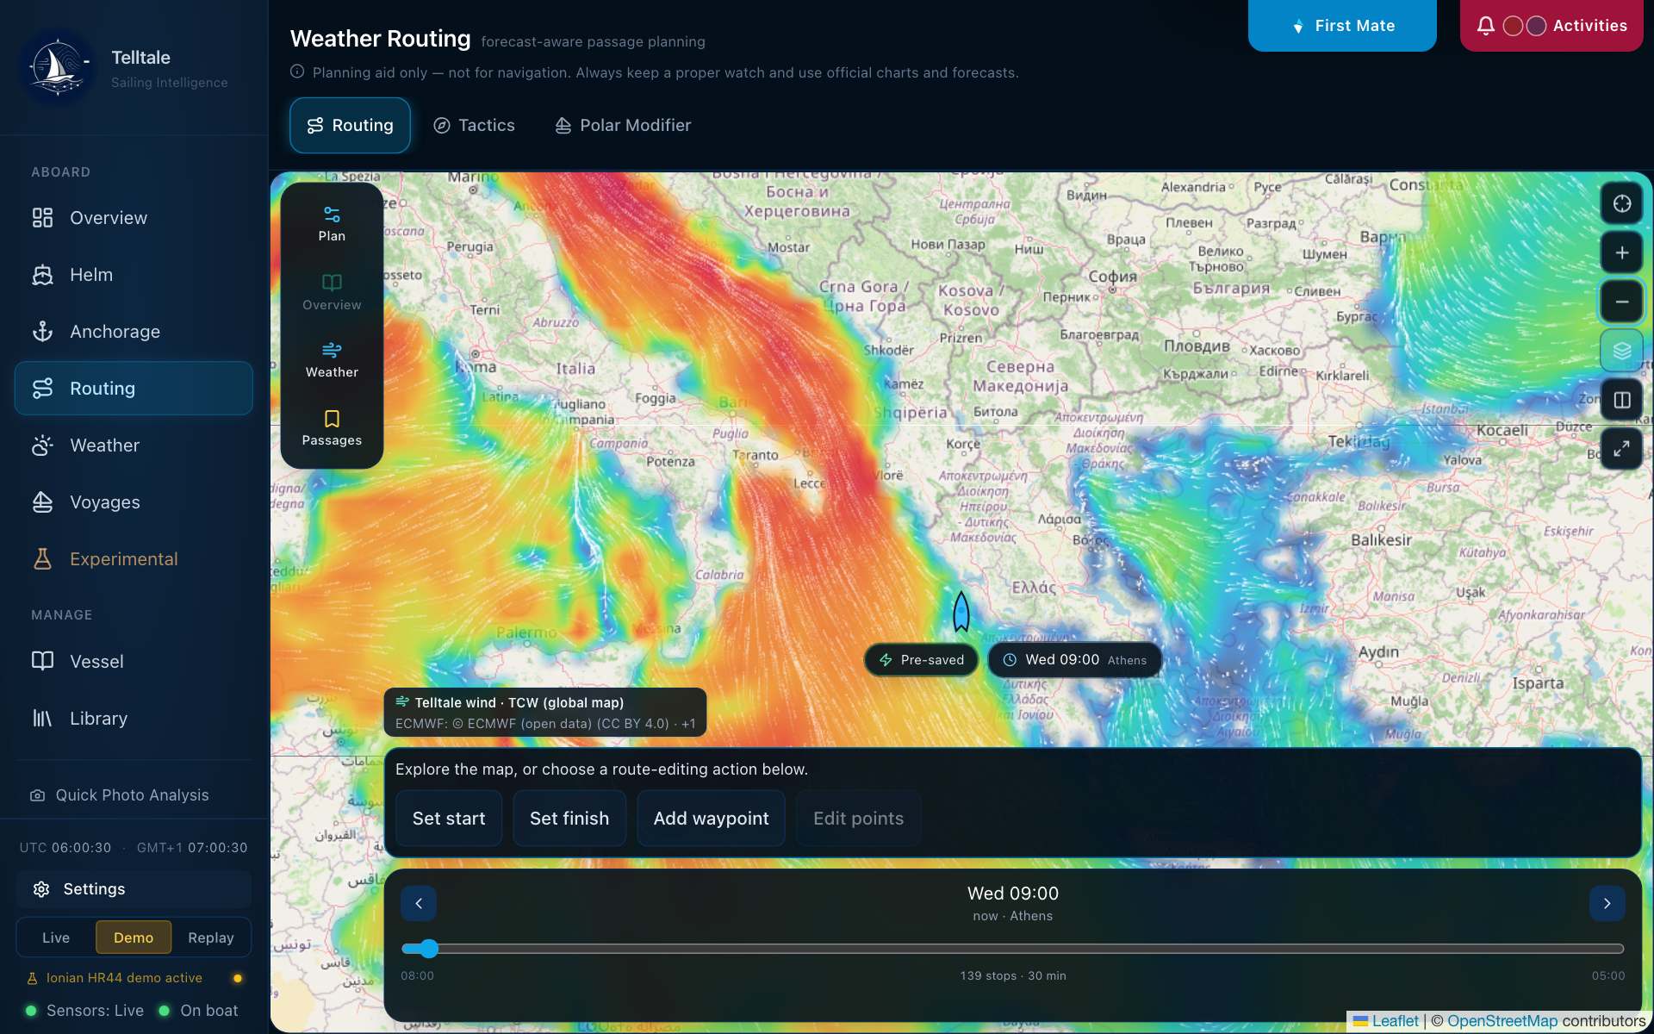
Task: Switch to Live mode
Action: point(56,937)
